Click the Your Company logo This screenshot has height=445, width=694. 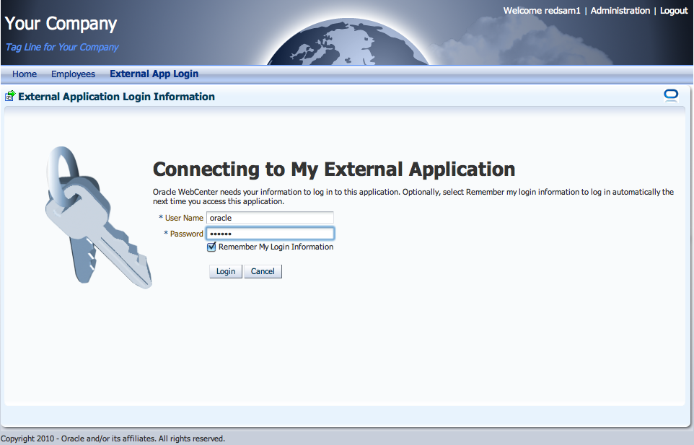tap(60, 23)
